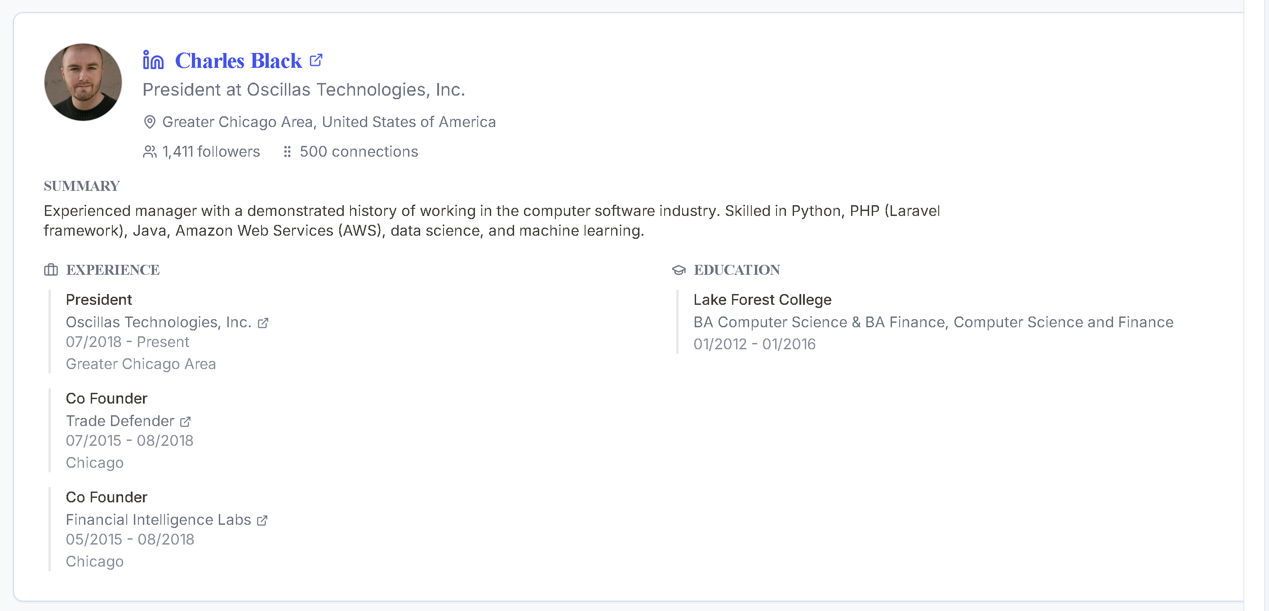The width and height of the screenshot is (1269, 611).
Task: Click the '05/2015 - 08/2018' date range
Action: (130, 540)
